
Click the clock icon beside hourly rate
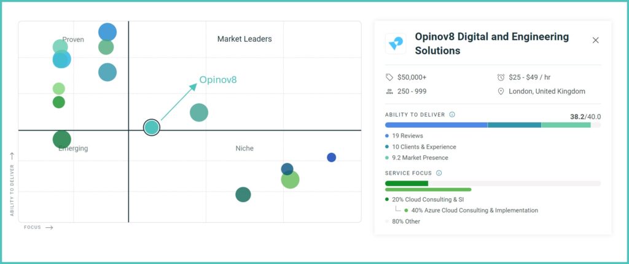501,77
